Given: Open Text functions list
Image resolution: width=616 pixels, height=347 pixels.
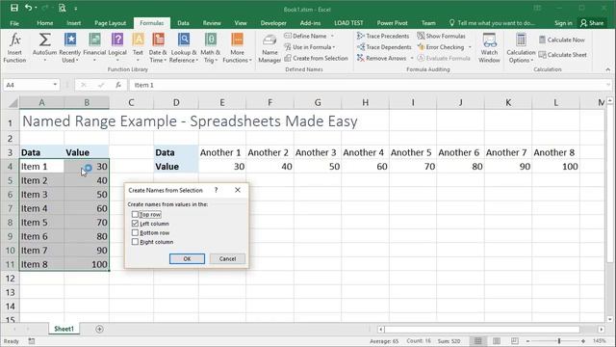Looking at the screenshot, I should pos(138,47).
